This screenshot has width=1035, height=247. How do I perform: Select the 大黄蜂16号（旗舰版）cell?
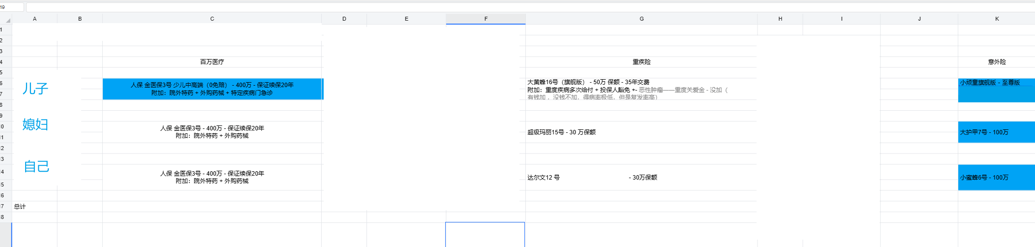[x=641, y=89]
